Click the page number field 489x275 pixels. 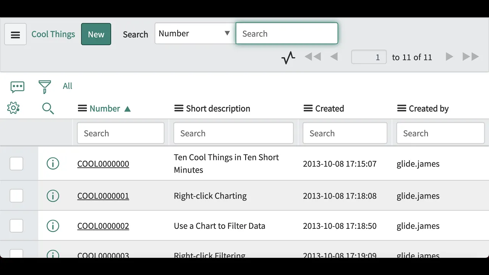[x=369, y=57]
